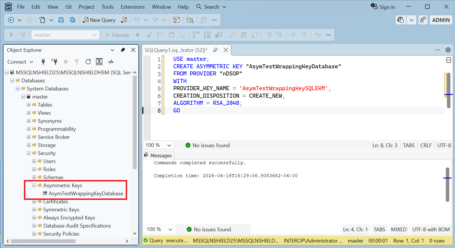The width and height of the screenshot is (455, 248).
Task: Click the Disconnect icon in Object Explorer
Action: tap(54, 62)
